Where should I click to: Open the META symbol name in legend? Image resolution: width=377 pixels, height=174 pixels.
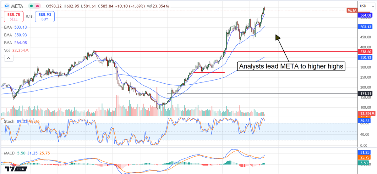tap(17, 6)
